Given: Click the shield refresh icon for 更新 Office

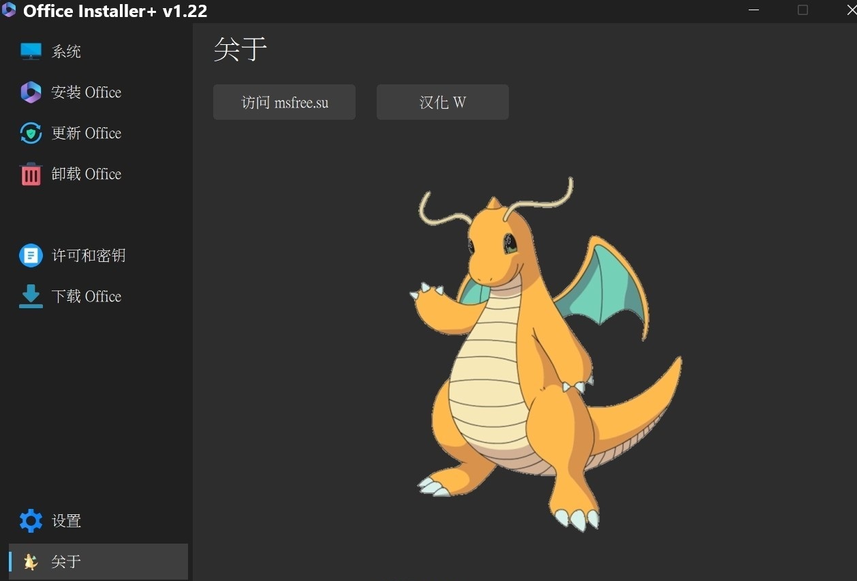Looking at the screenshot, I should coord(31,133).
